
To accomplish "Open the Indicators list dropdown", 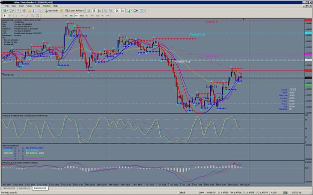I will 130,10.
